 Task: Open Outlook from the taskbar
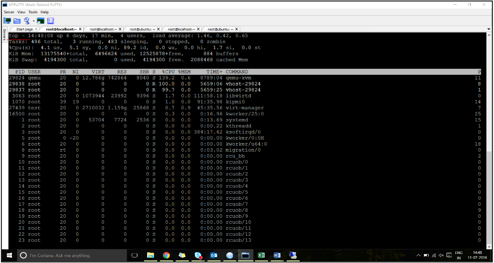pos(214,255)
